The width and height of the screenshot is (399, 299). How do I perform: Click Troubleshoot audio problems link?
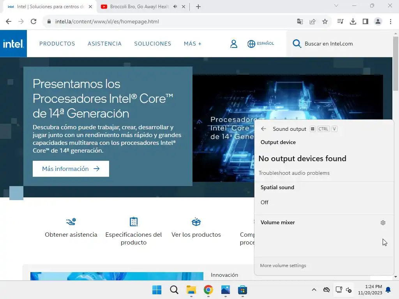tap(294, 173)
